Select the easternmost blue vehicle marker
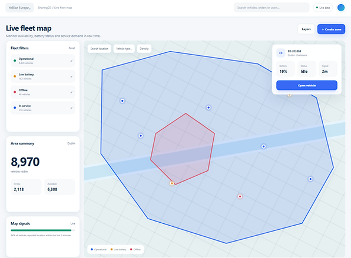Viewport: 351px width, 258px height. click(310, 179)
